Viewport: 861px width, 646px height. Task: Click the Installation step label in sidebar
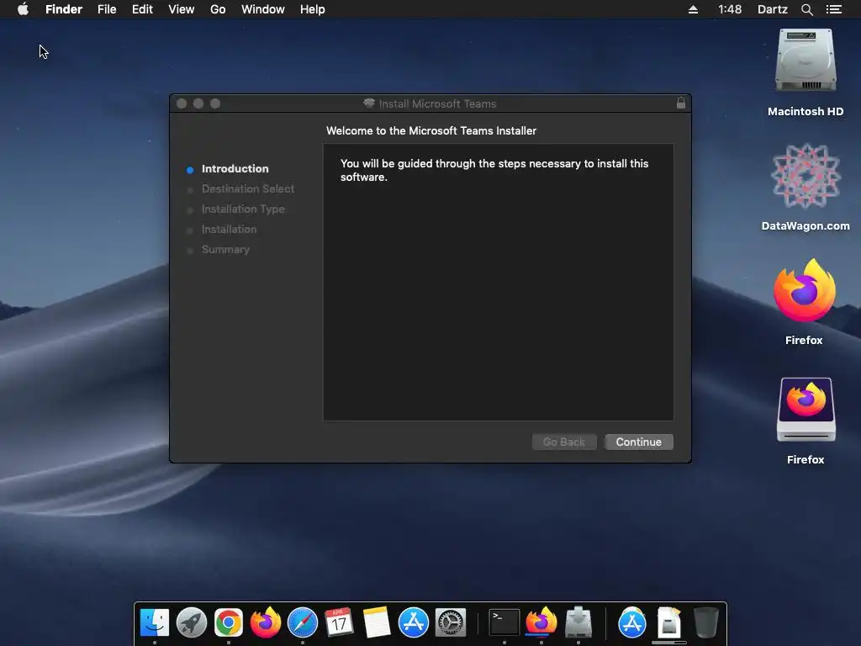click(229, 230)
